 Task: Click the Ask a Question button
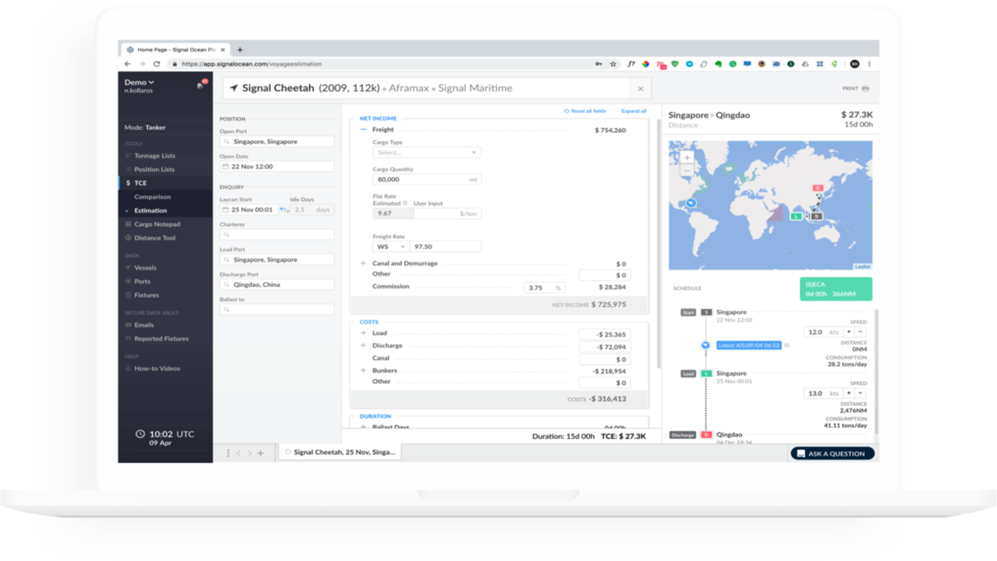[x=832, y=453]
